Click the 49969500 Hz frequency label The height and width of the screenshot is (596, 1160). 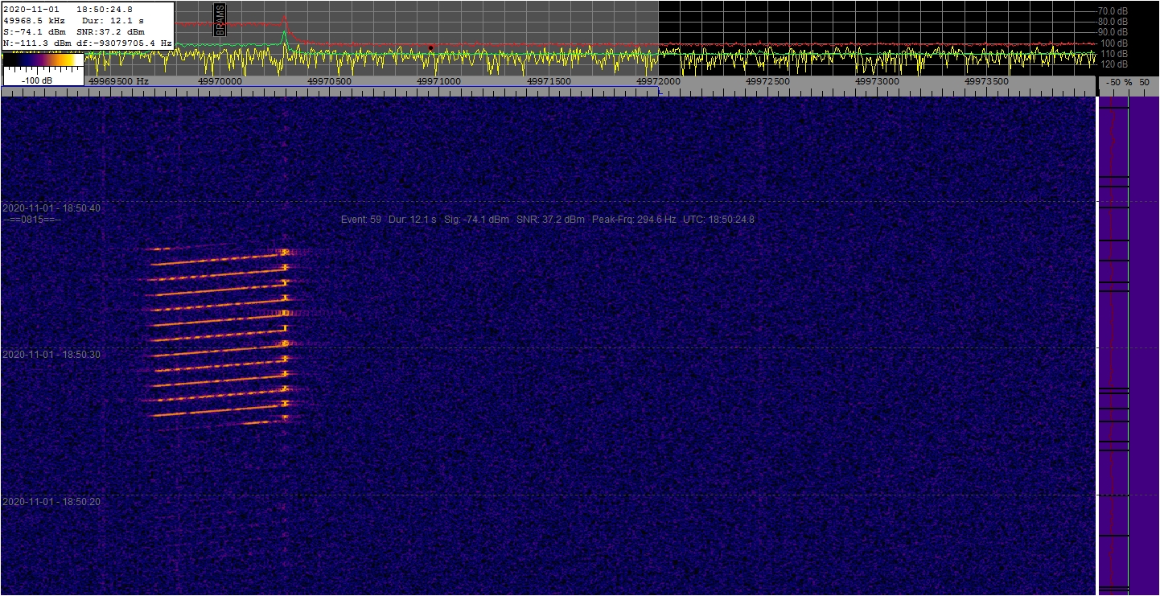[117, 81]
